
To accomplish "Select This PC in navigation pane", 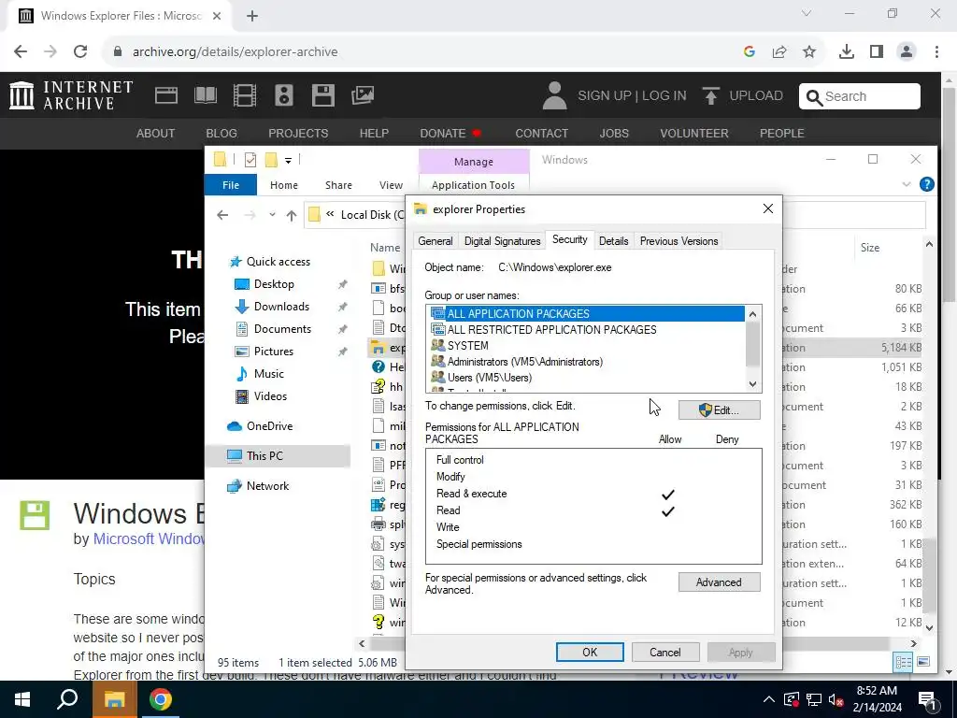I will [264, 456].
